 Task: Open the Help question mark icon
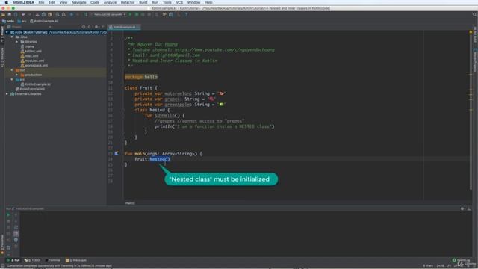point(186,14)
